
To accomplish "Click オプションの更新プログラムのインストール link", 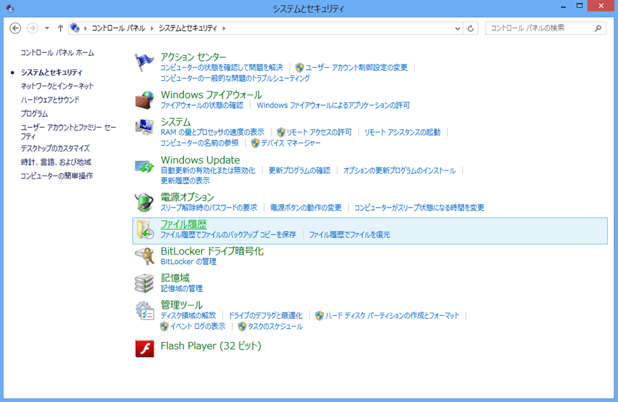I will tap(400, 171).
